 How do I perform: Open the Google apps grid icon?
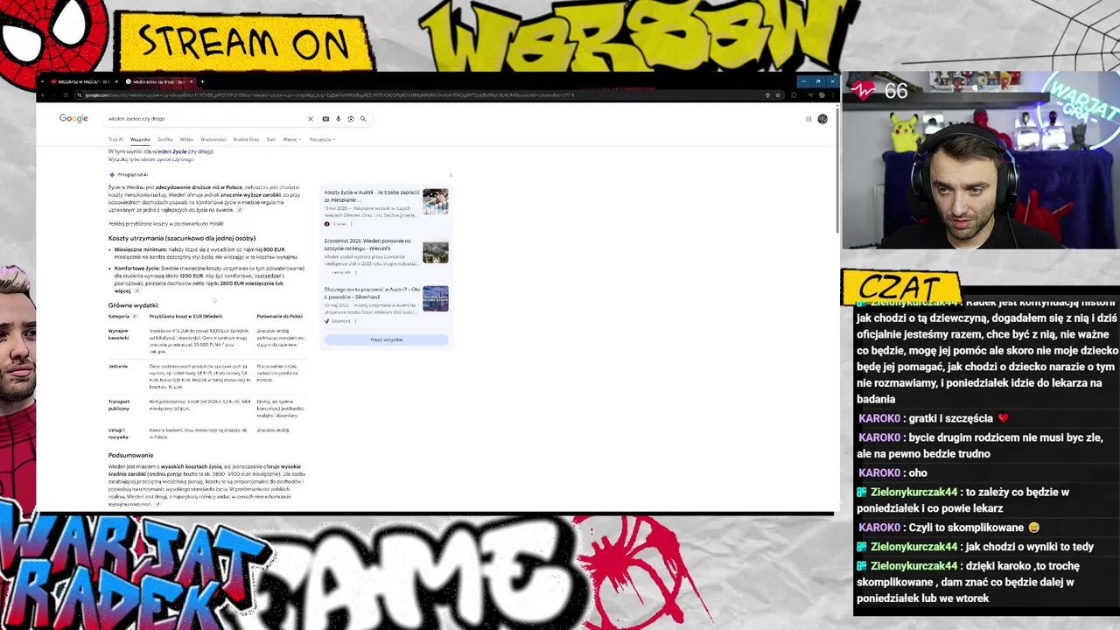[x=808, y=119]
